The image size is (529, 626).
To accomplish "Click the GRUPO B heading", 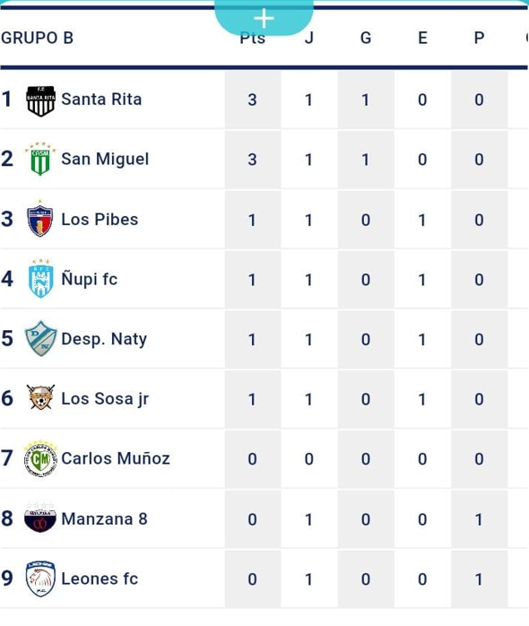I will click(37, 38).
